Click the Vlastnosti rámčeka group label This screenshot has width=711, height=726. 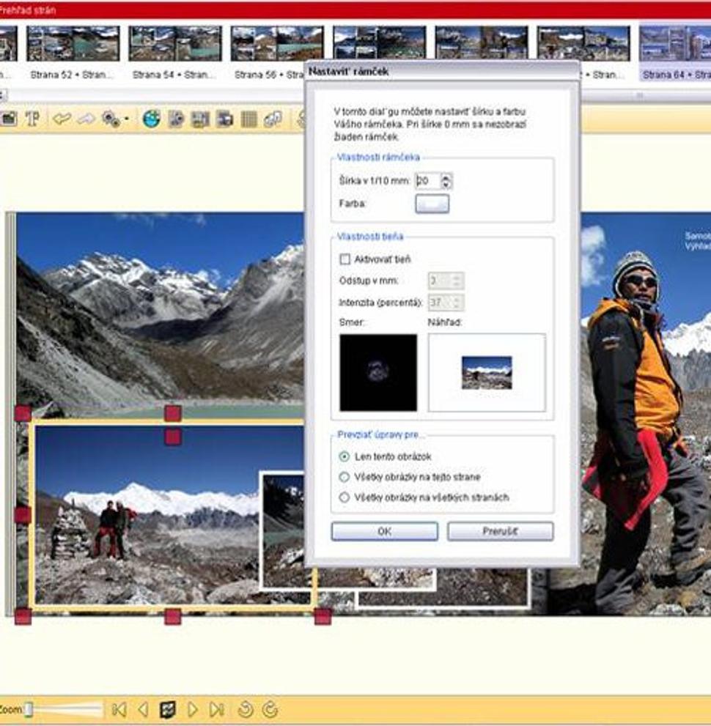point(378,157)
